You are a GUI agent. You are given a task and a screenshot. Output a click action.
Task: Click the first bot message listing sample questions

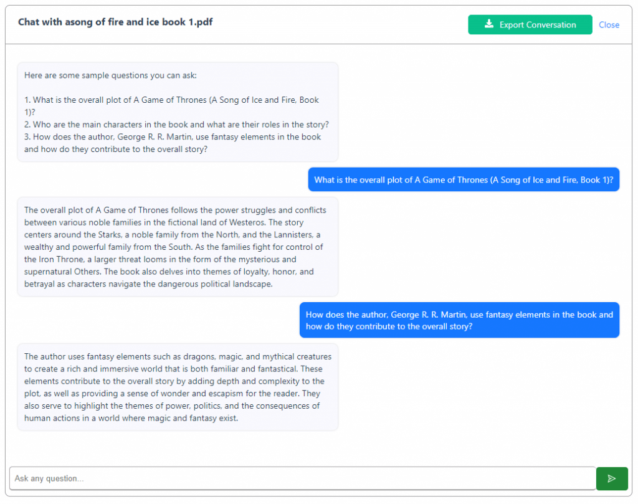tap(176, 112)
